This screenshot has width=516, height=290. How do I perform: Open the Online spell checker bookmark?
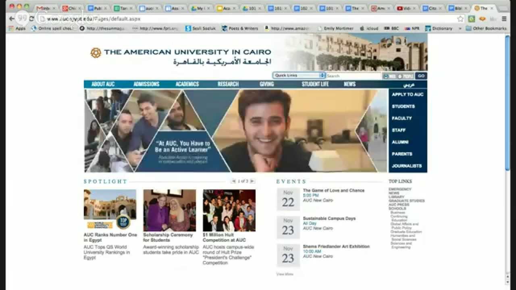point(52,28)
